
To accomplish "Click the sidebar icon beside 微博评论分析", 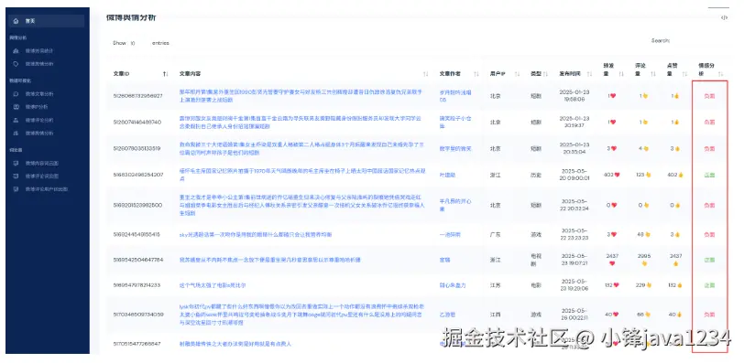I will (x=16, y=120).
